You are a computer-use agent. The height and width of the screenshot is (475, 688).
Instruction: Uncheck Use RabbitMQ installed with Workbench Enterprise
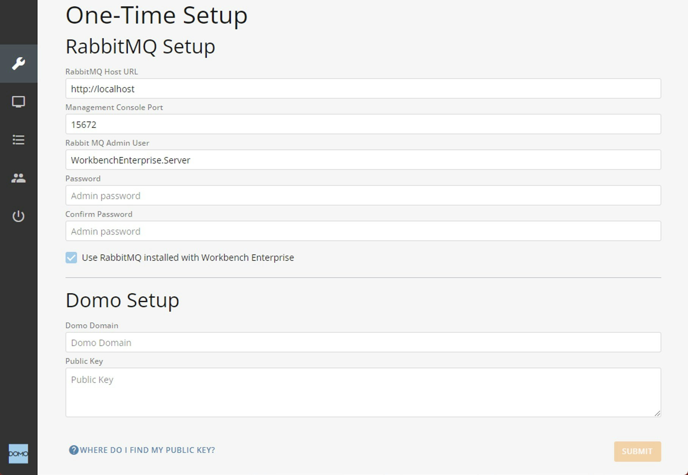pos(71,258)
